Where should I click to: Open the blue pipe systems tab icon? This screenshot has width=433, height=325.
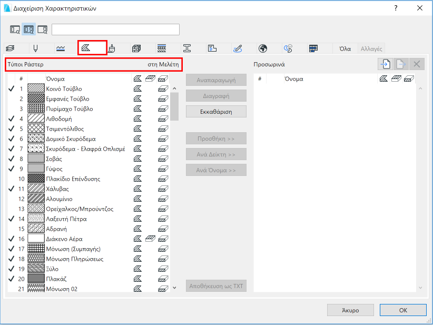tap(238, 48)
